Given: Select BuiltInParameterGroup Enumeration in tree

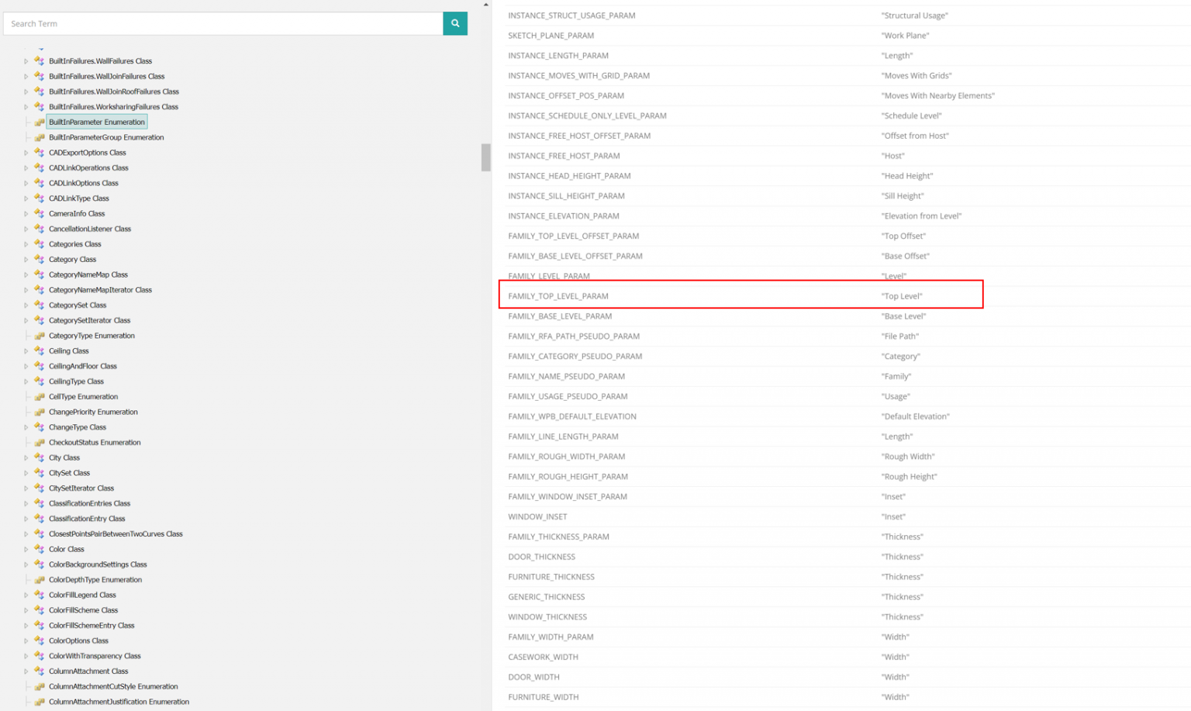Looking at the screenshot, I should click(x=106, y=137).
